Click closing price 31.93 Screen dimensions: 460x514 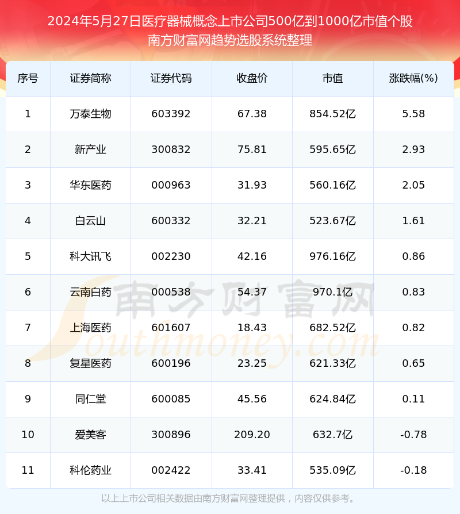252,185
